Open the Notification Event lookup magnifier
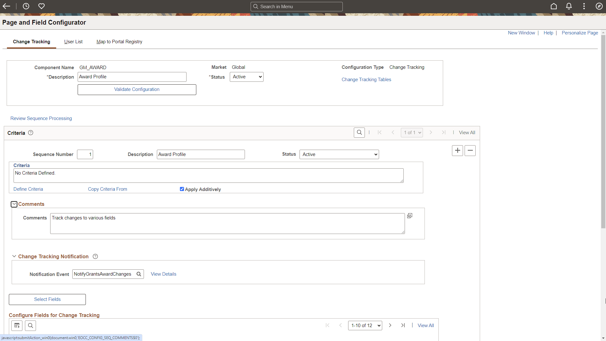Image resolution: width=606 pixels, height=341 pixels. click(139, 274)
